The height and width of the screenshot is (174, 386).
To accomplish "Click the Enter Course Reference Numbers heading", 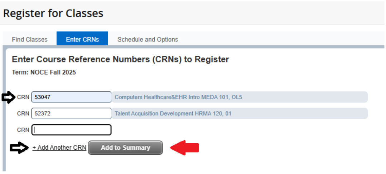I will [120, 59].
